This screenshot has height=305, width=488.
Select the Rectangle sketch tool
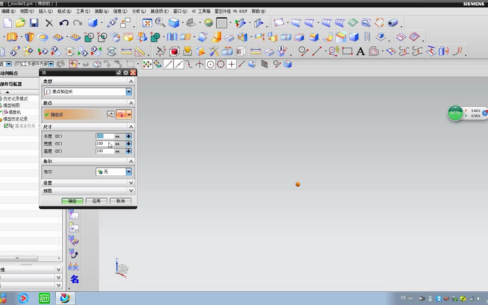tap(347, 51)
